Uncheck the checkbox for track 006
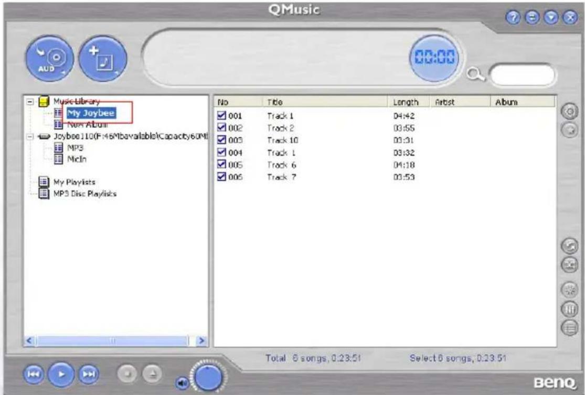This screenshot has height=395, width=585. pyautogui.click(x=221, y=177)
